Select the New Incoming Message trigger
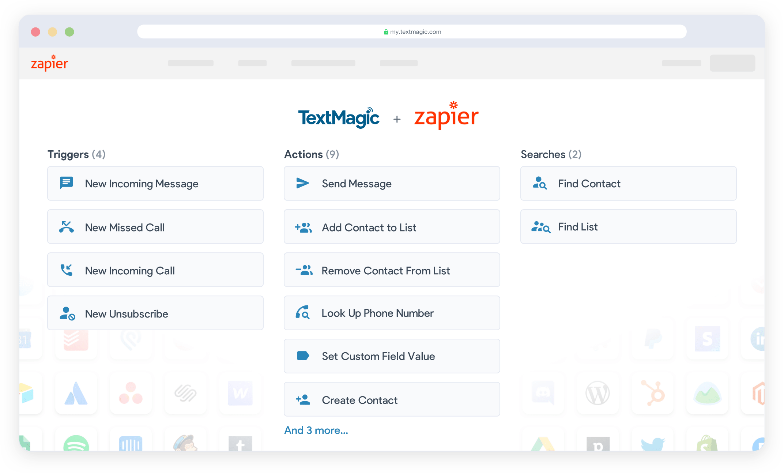Viewport: 784px width, 474px height. 155,183
